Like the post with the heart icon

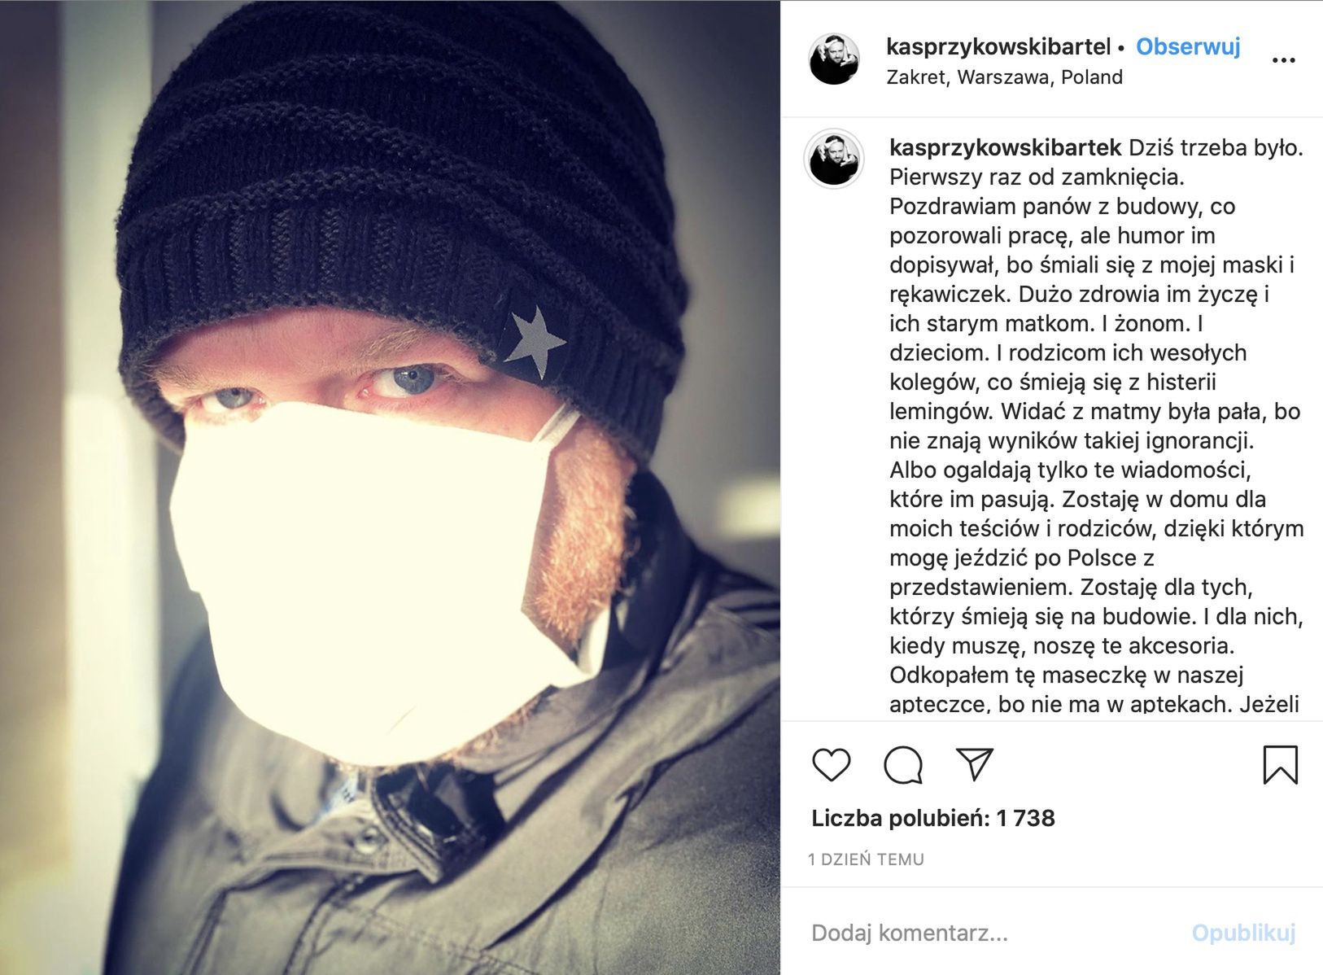click(831, 765)
